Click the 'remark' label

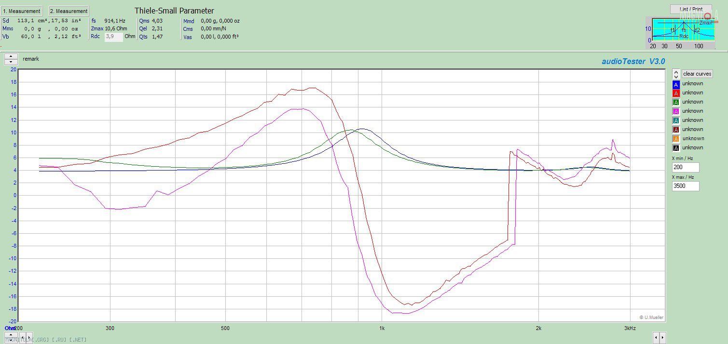click(x=31, y=59)
